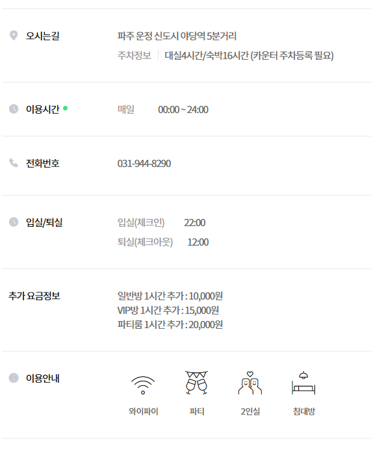This screenshot has width=371, height=449.
Task: Click the 파티룸 1시간 추가 20,000원 line
Action: (x=170, y=324)
